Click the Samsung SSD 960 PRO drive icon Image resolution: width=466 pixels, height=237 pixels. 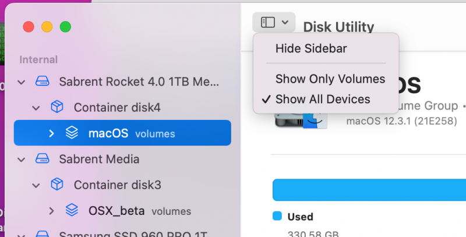point(43,235)
